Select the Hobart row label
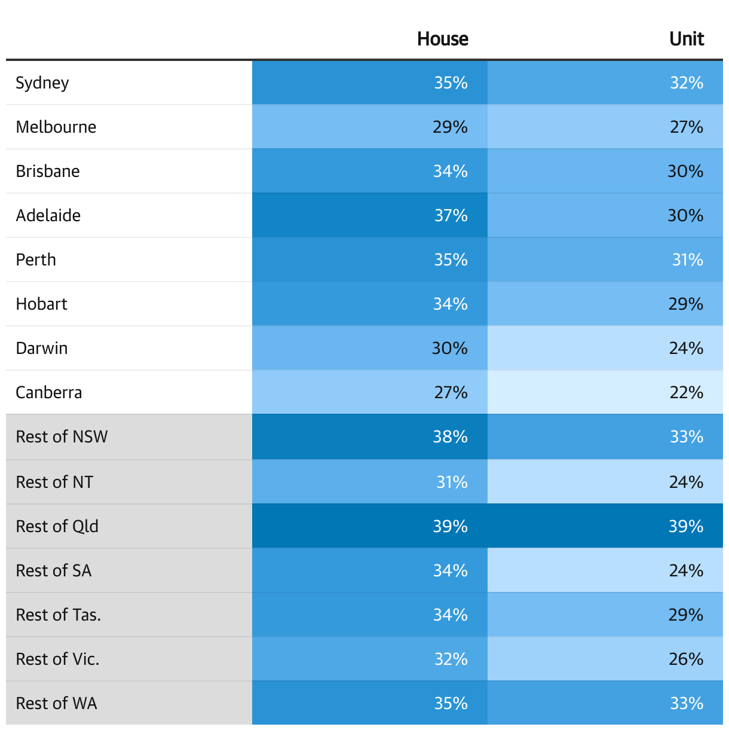 tap(42, 304)
